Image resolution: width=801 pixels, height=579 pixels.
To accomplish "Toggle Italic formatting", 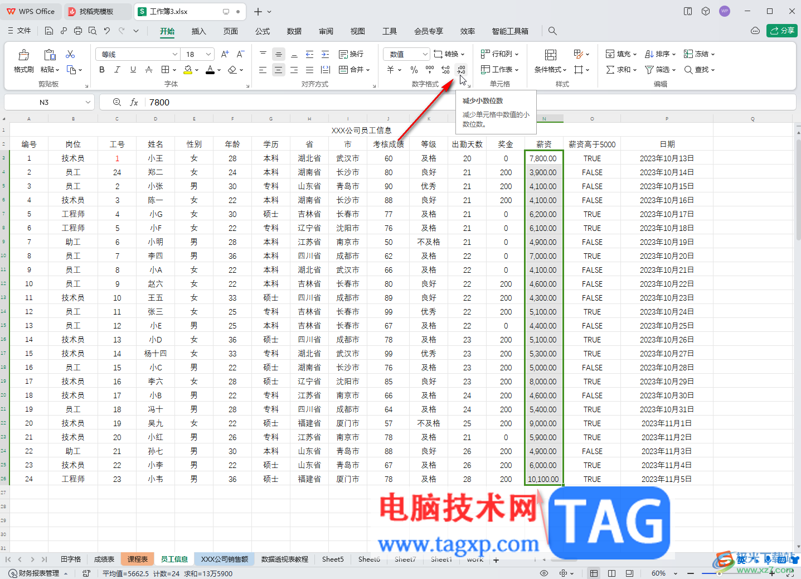I will [x=117, y=70].
